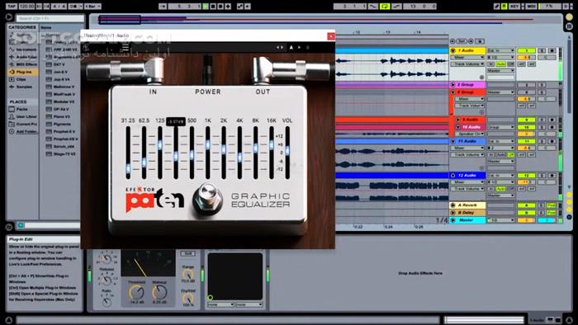
Task: Toggle the arrangement loop switch
Action: (x=385, y=7)
